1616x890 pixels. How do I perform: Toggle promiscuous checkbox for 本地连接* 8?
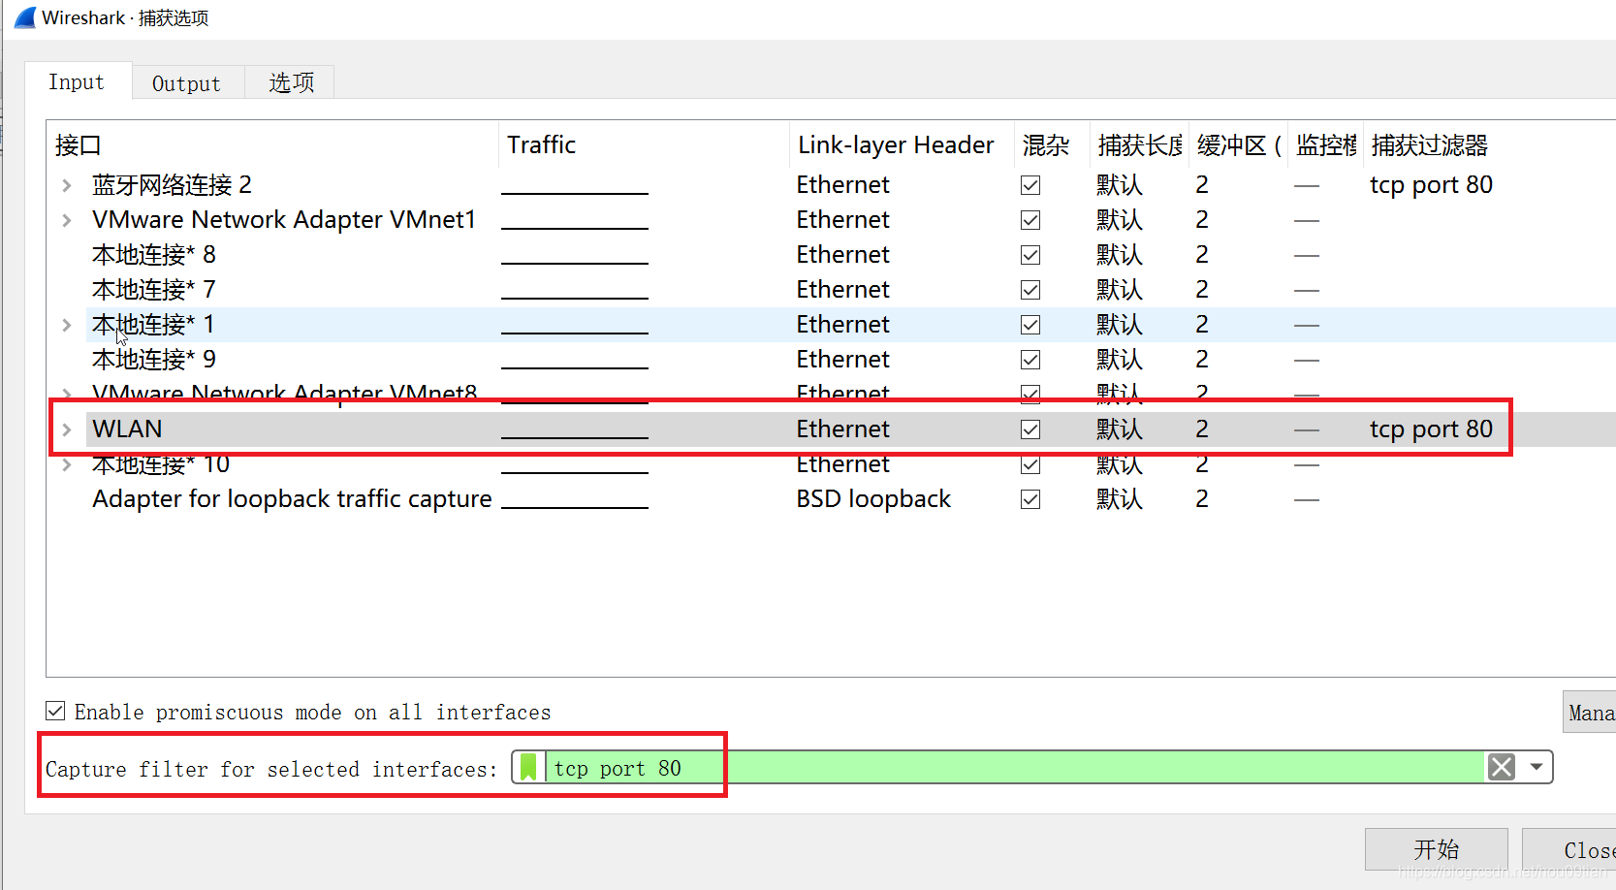tap(1030, 255)
